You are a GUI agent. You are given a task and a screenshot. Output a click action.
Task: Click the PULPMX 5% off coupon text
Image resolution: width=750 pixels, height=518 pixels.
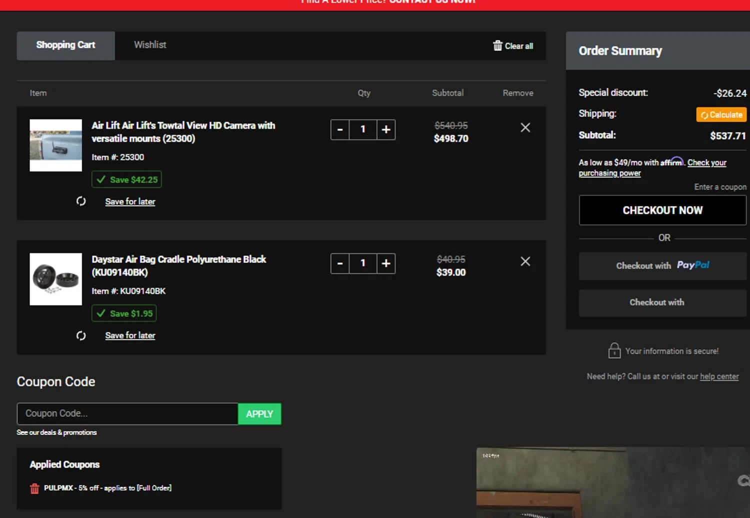(107, 488)
